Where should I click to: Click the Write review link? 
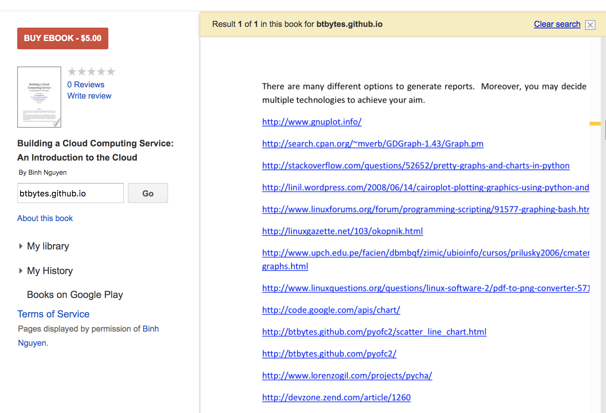[x=89, y=96]
